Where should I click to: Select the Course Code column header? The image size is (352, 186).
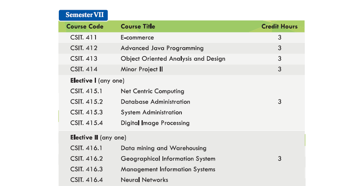click(x=85, y=27)
